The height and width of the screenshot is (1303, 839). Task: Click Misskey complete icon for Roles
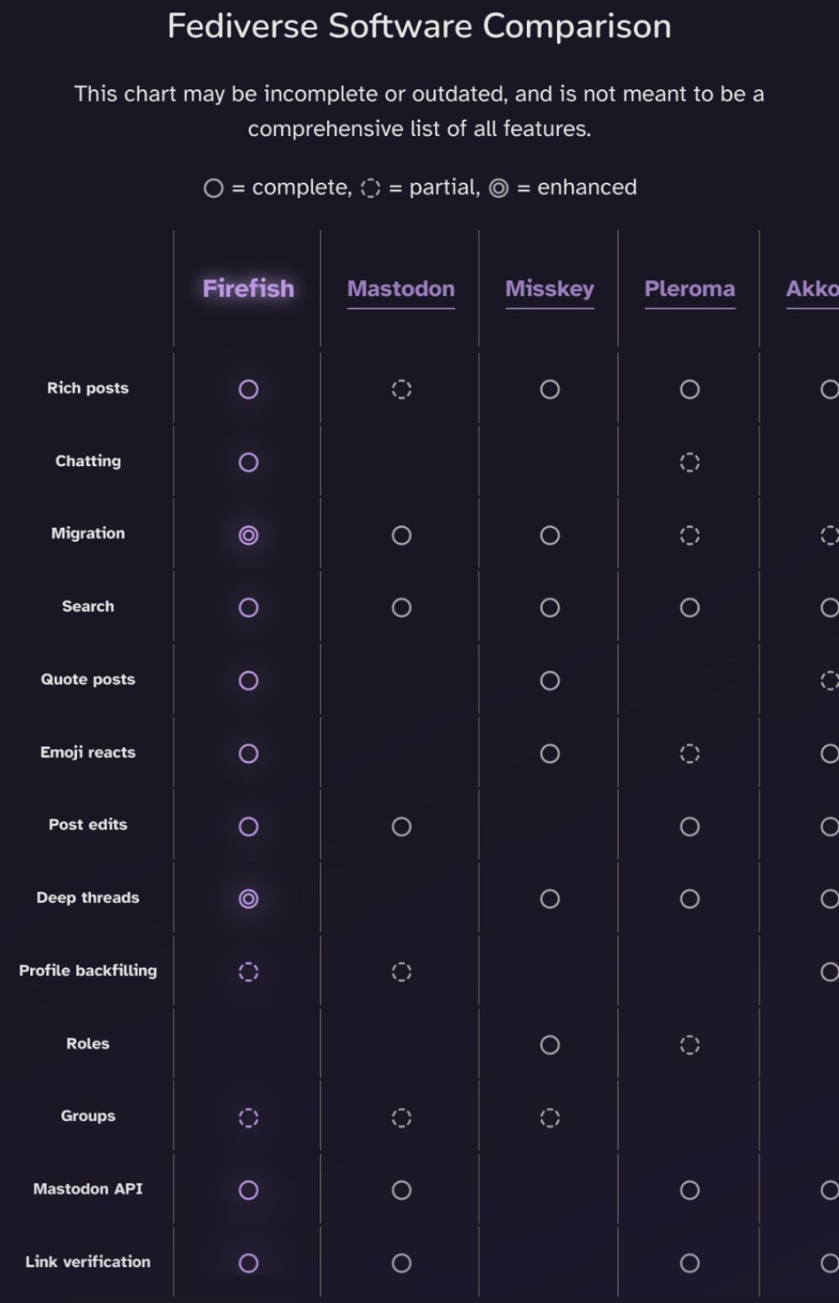[x=550, y=1045]
